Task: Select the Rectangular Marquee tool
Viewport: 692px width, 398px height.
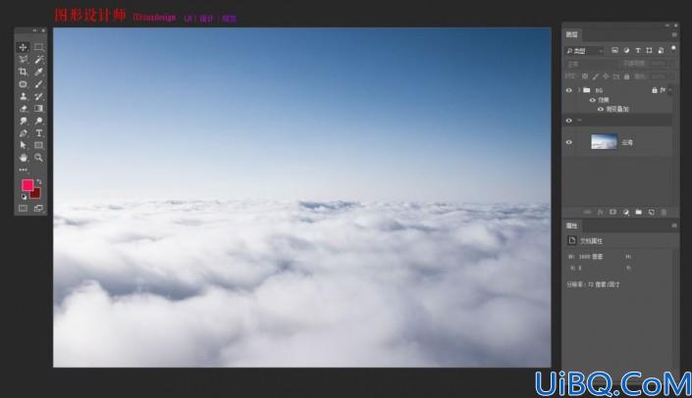Action: coord(39,47)
